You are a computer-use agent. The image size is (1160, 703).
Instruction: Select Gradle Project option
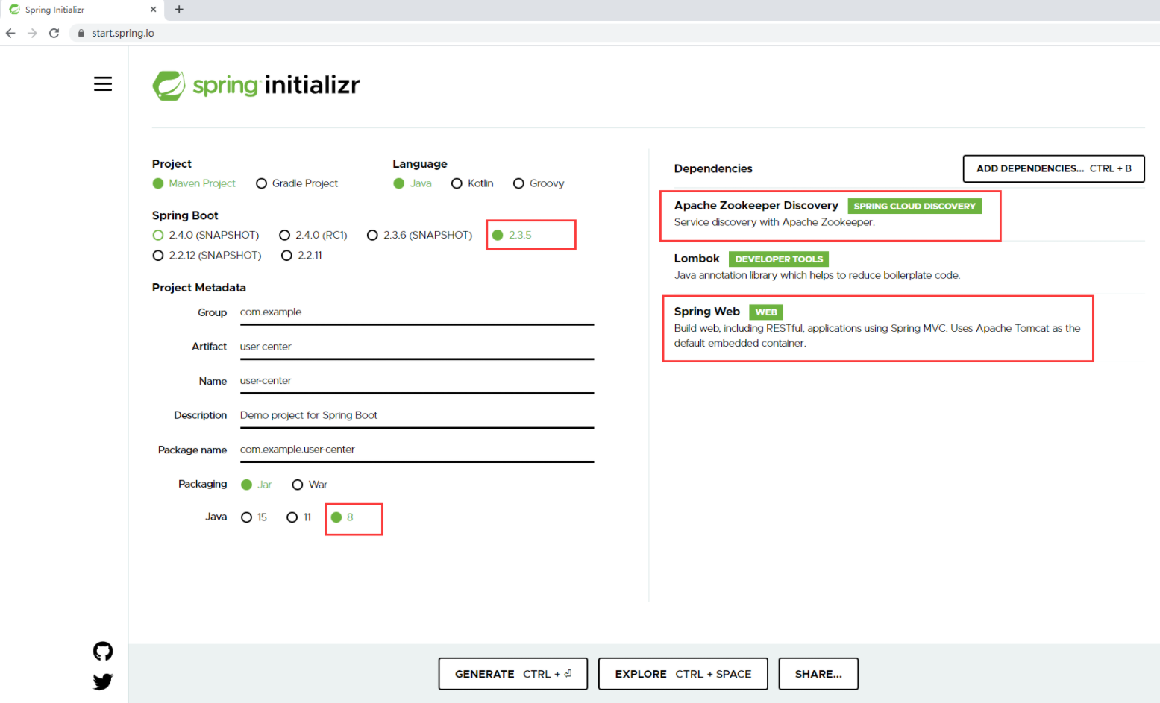pyautogui.click(x=297, y=183)
